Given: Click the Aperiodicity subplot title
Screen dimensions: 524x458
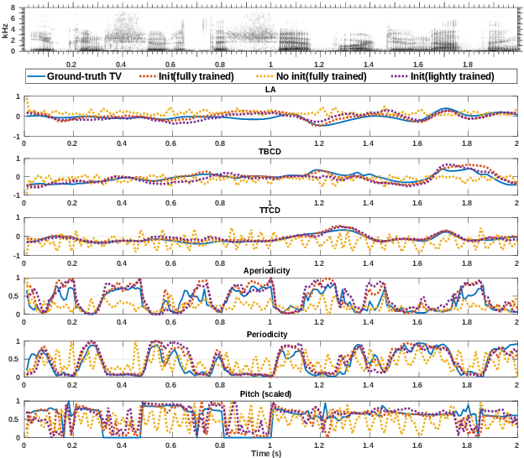Looking at the screenshot, I should point(270,273).
